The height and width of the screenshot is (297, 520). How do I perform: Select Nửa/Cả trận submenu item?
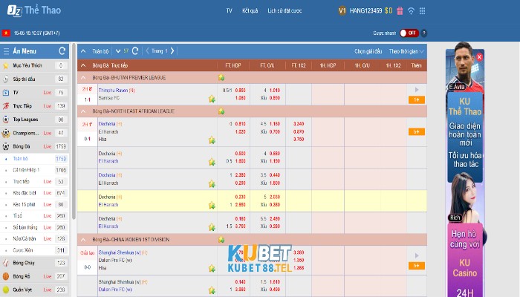click(x=34, y=238)
